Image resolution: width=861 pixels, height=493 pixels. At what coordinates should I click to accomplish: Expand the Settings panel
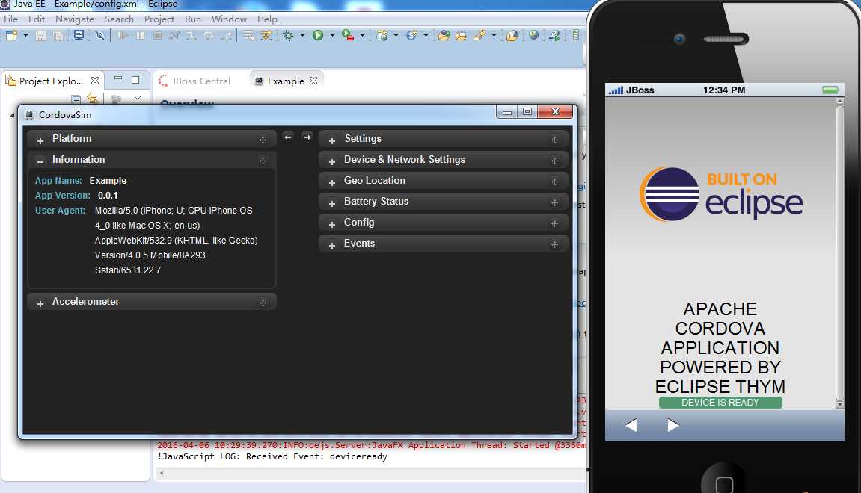331,141
